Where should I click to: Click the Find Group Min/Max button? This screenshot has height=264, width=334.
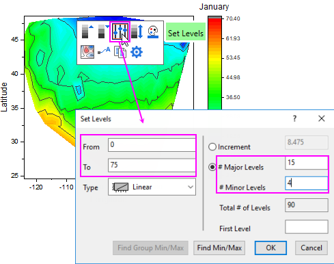(x=150, y=248)
